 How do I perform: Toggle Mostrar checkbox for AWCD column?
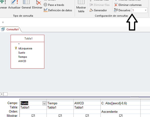[x=87, y=116]
